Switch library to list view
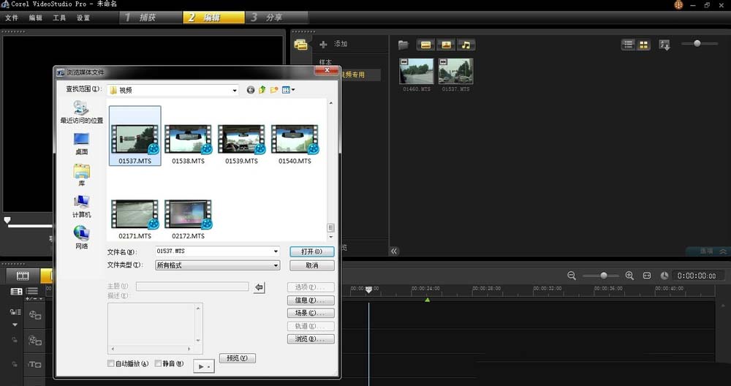Image resolution: width=731 pixels, height=386 pixels. pyautogui.click(x=629, y=45)
